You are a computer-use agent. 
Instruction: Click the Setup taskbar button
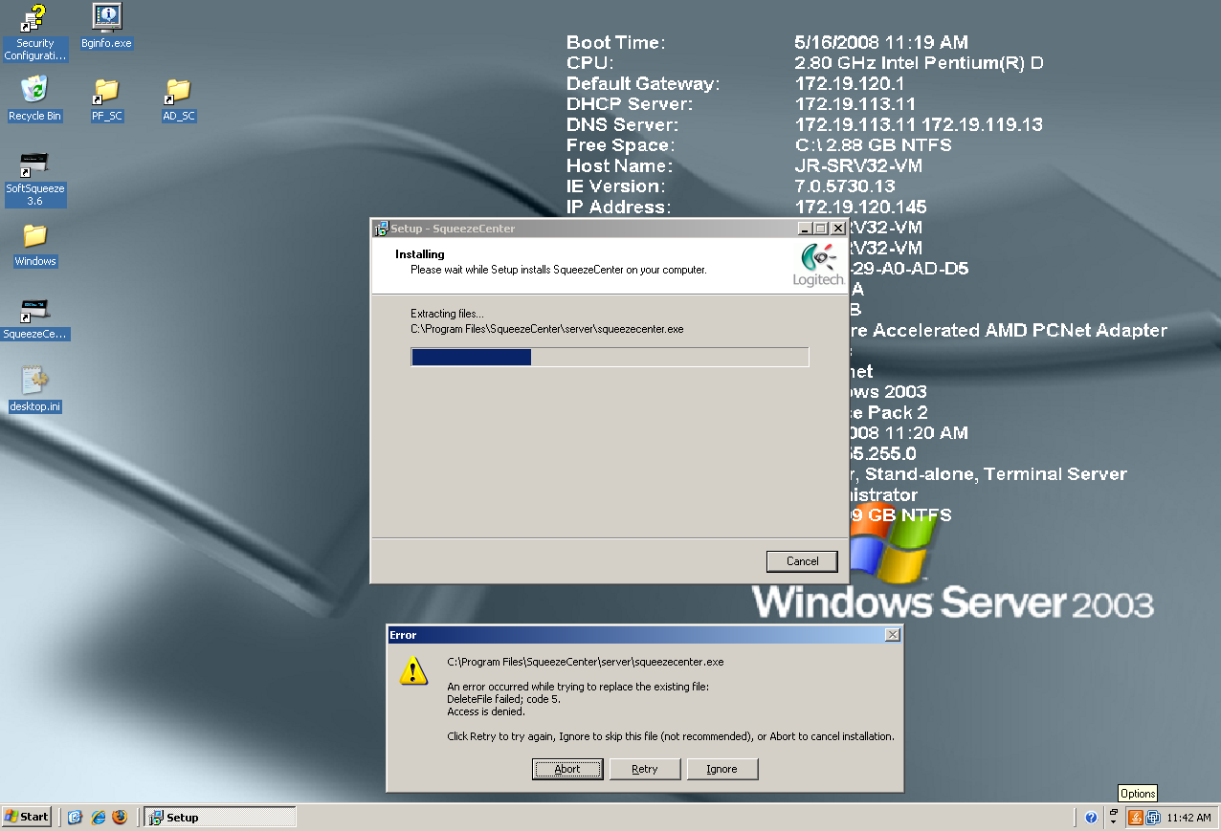[219, 818]
